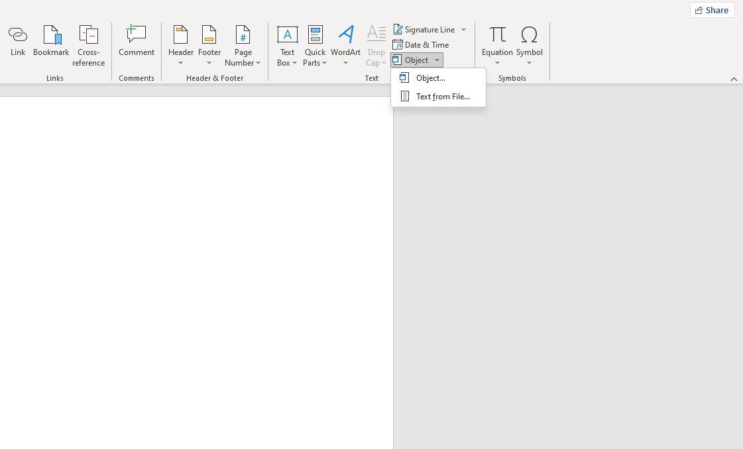This screenshot has height=449, width=743.
Task: Open the Footer dropdown options
Action: click(x=209, y=63)
